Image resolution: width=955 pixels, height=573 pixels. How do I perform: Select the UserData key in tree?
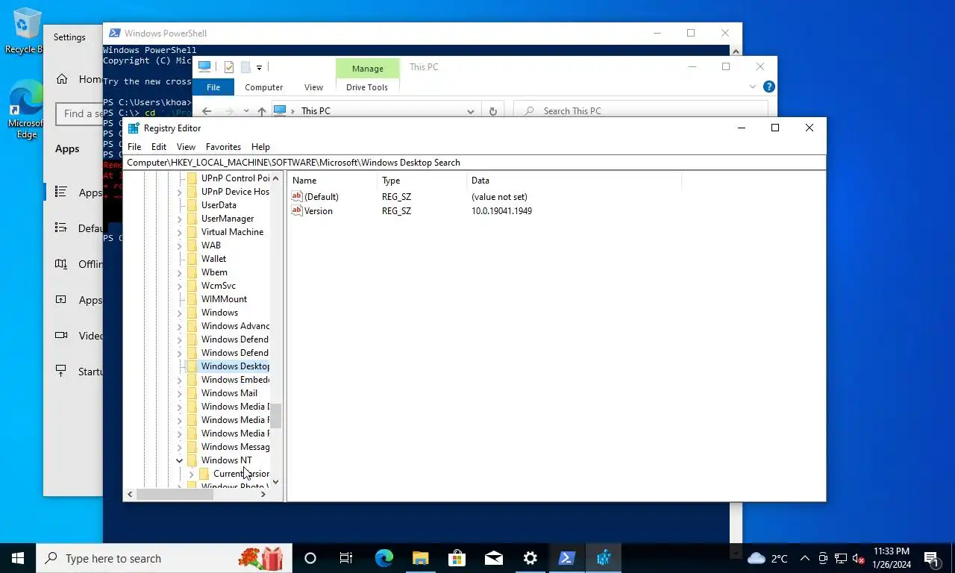coord(219,205)
